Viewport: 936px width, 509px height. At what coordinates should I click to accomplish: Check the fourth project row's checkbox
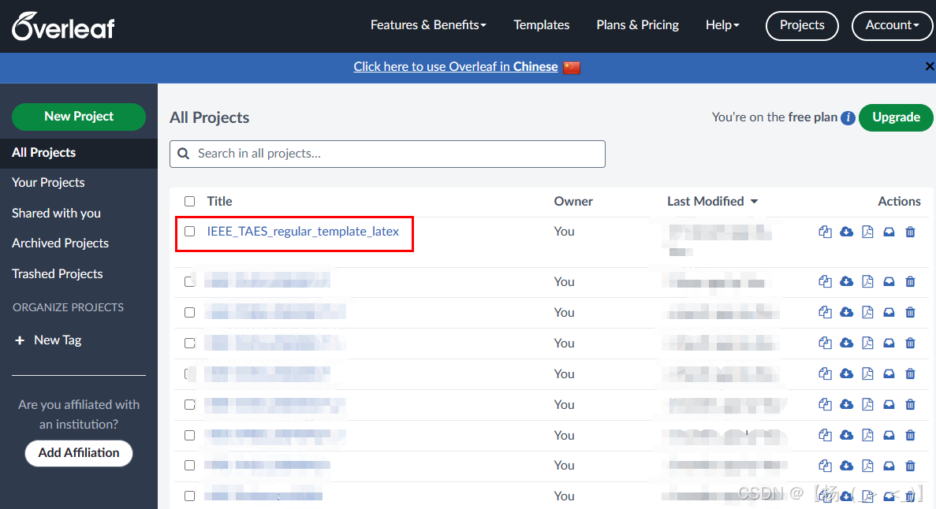tap(190, 343)
